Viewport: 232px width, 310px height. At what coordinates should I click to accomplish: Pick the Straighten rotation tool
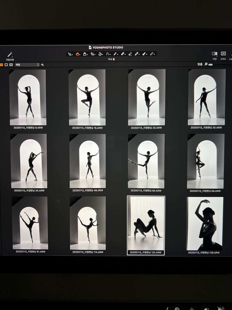click(100, 54)
